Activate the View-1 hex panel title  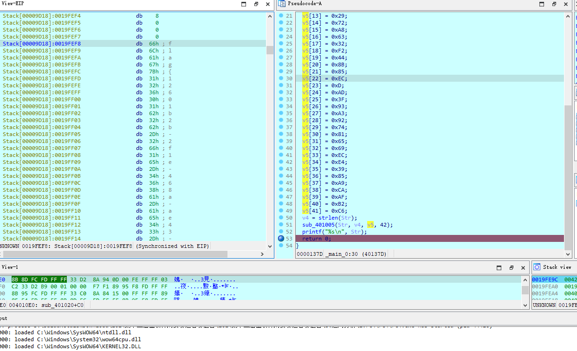tap(10, 267)
